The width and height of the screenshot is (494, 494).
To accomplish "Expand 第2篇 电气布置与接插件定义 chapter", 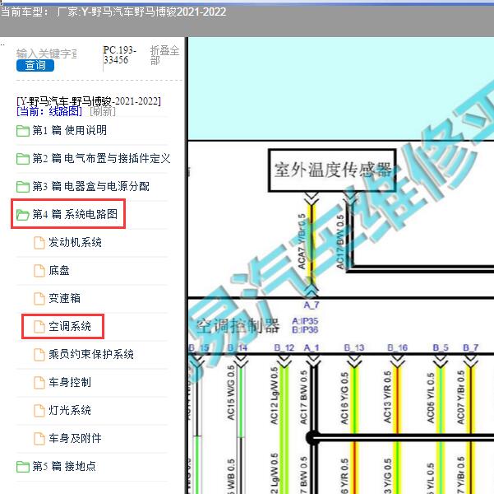I will click(101, 158).
